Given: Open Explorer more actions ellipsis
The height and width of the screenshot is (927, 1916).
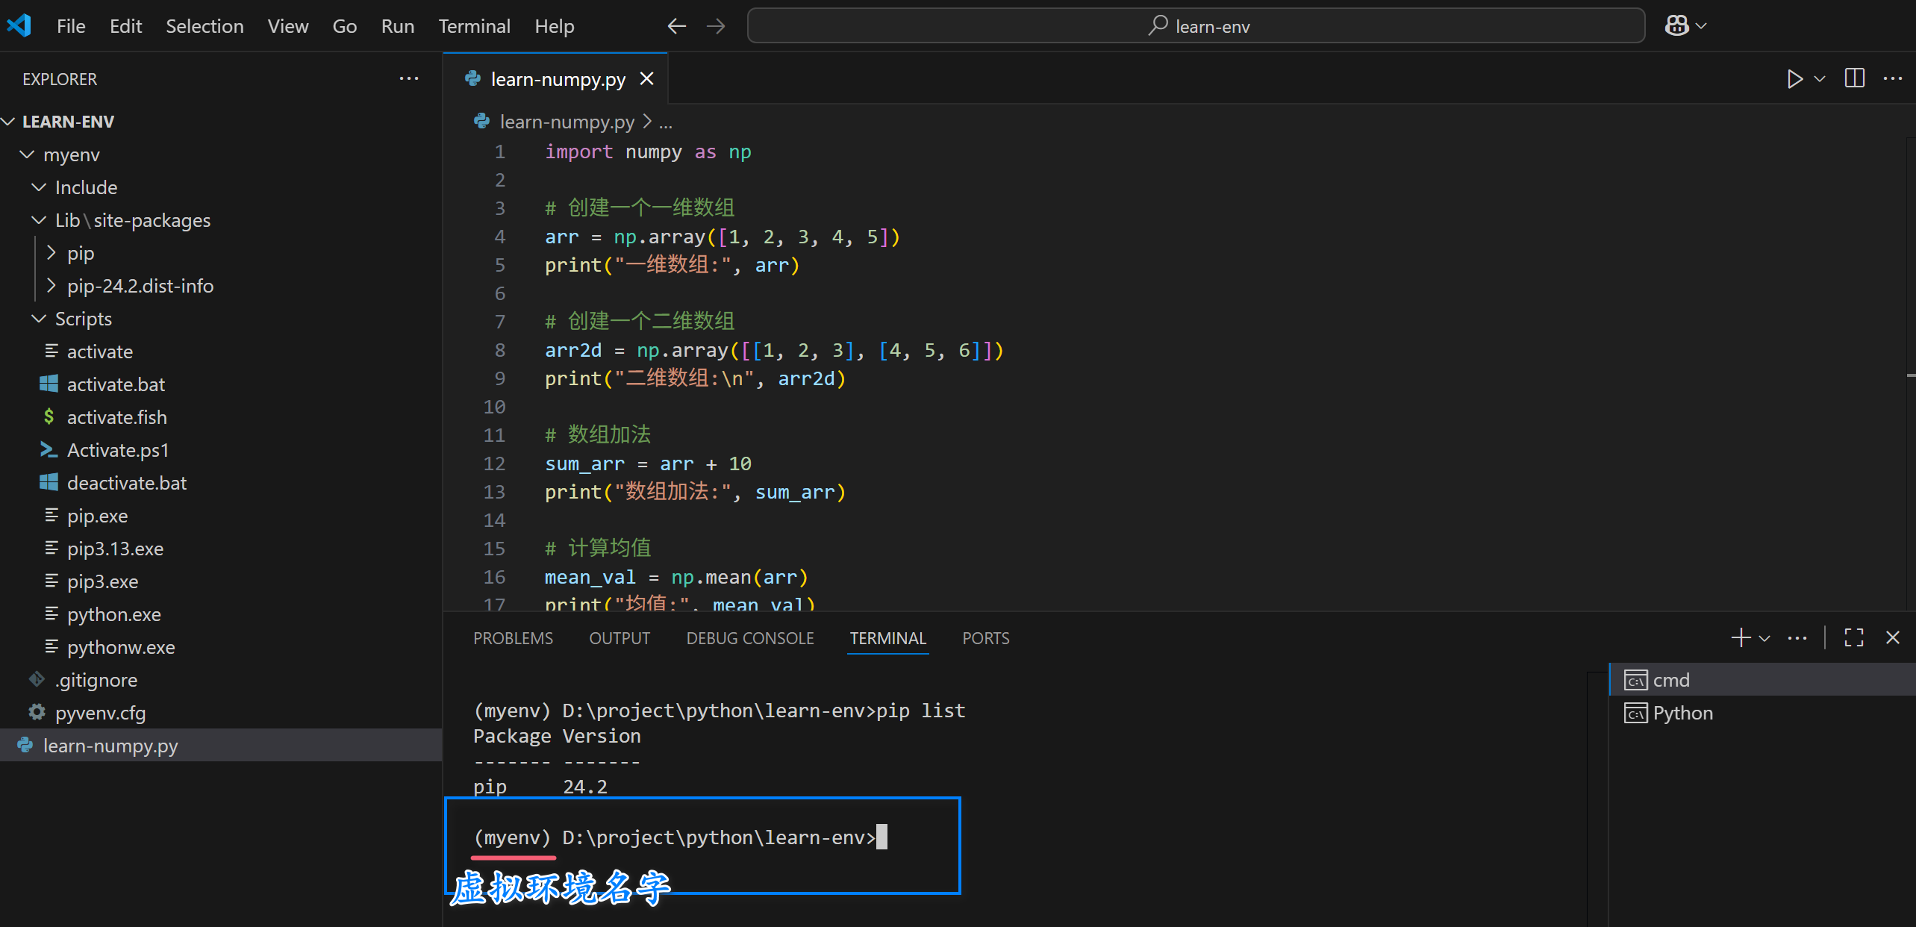Looking at the screenshot, I should (409, 78).
